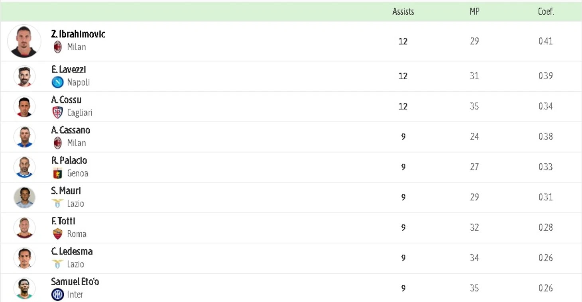Open Z. Ibrahimovic player profile
582x302 pixels.
pos(78,34)
